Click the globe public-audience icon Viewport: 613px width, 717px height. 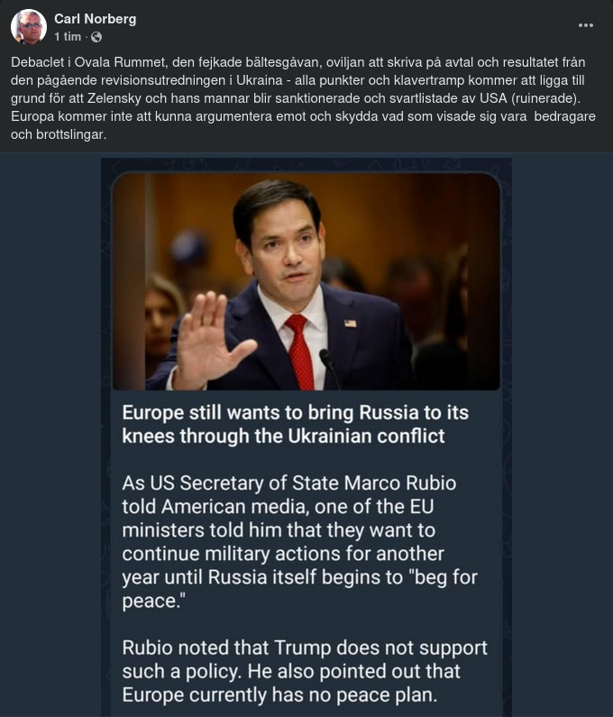[x=96, y=37]
